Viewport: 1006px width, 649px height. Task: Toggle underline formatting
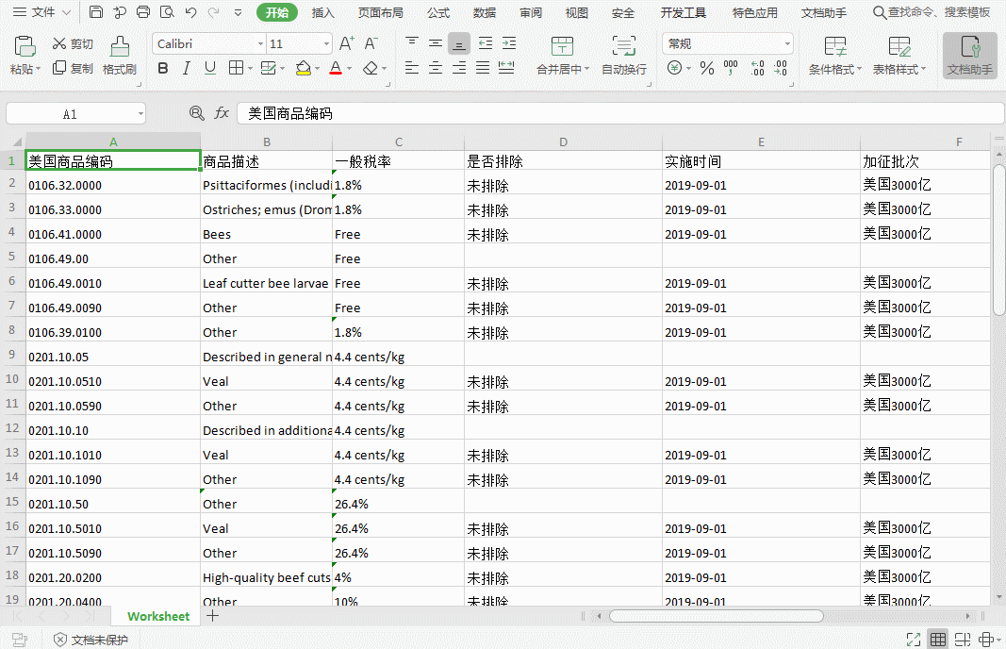210,68
